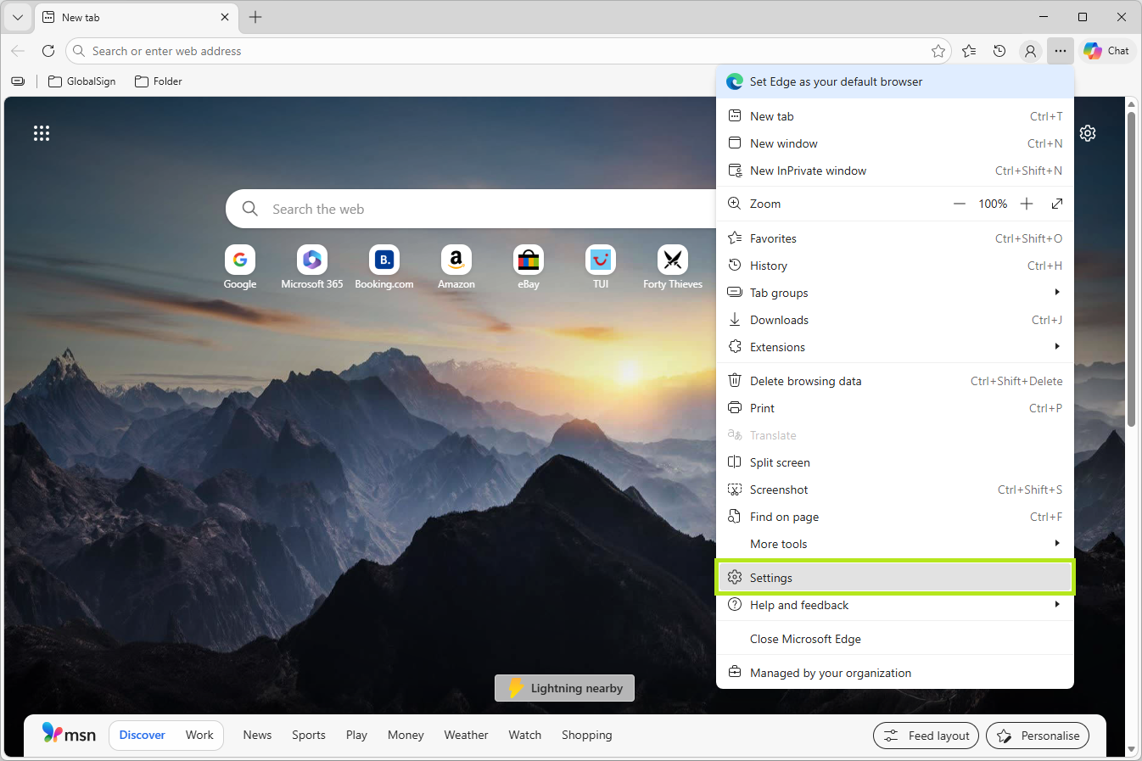Click the msn logo
Viewport: 1142px width, 761px height.
[x=69, y=734]
